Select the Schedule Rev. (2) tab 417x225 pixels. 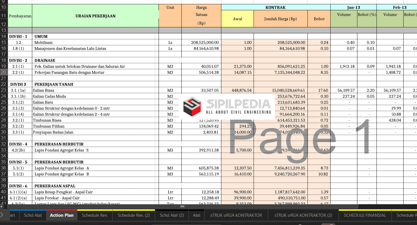tap(133, 215)
